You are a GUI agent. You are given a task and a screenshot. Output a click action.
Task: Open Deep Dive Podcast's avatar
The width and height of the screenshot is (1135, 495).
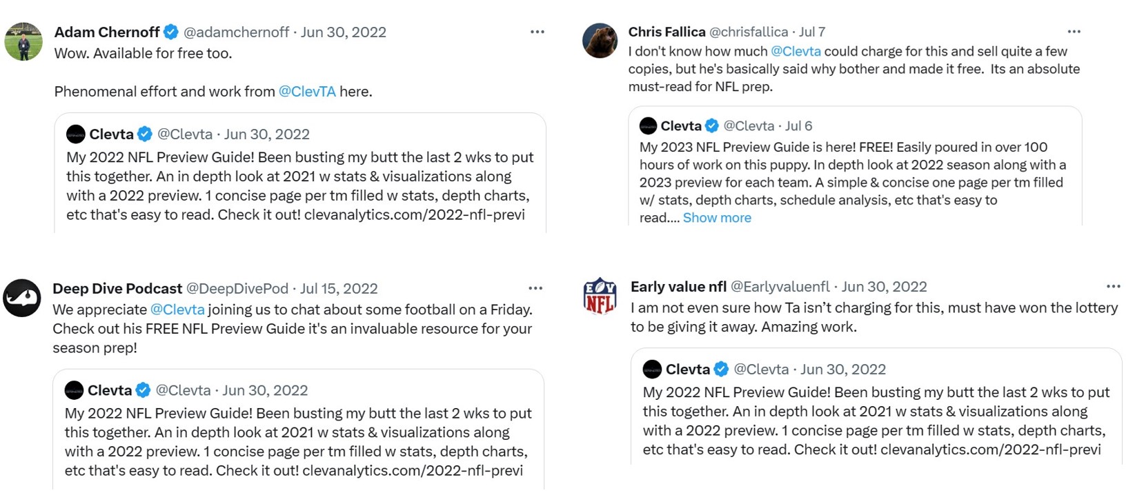(x=22, y=298)
